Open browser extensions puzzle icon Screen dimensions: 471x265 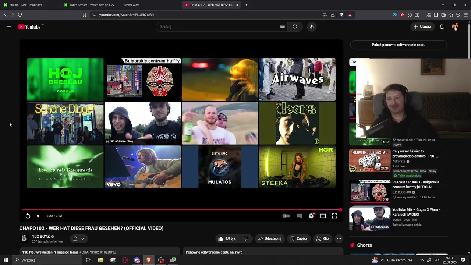410,15
